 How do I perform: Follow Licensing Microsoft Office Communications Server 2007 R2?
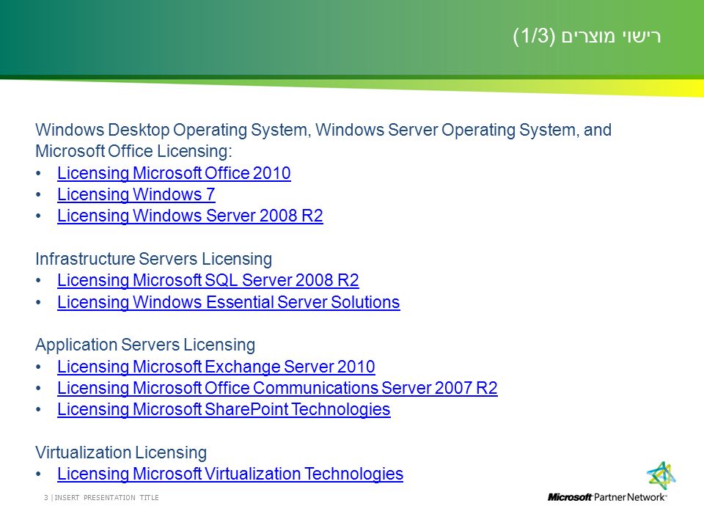pos(277,389)
